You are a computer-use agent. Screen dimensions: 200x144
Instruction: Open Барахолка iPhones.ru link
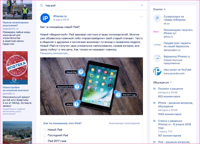[x=177, y=56]
